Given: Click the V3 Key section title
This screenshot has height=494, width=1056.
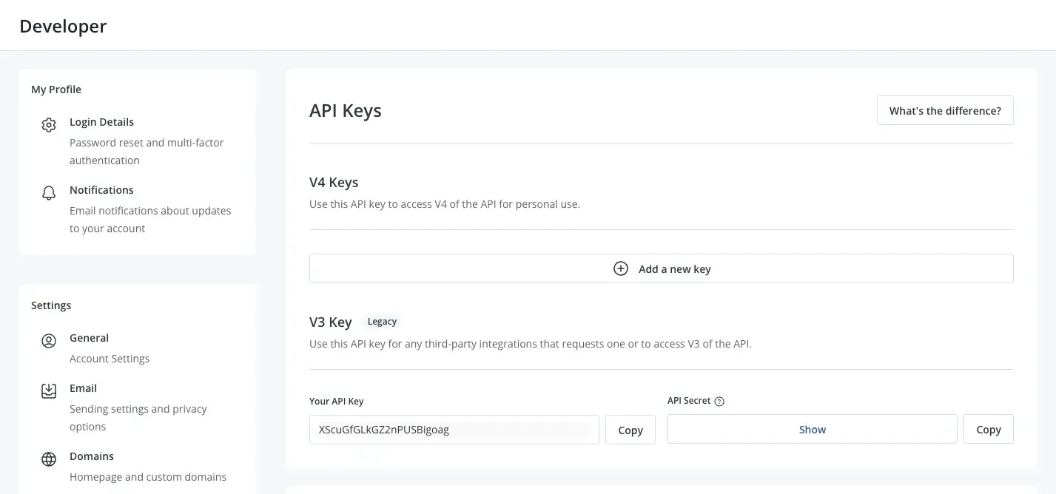Looking at the screenshot, I should [331, 322].
